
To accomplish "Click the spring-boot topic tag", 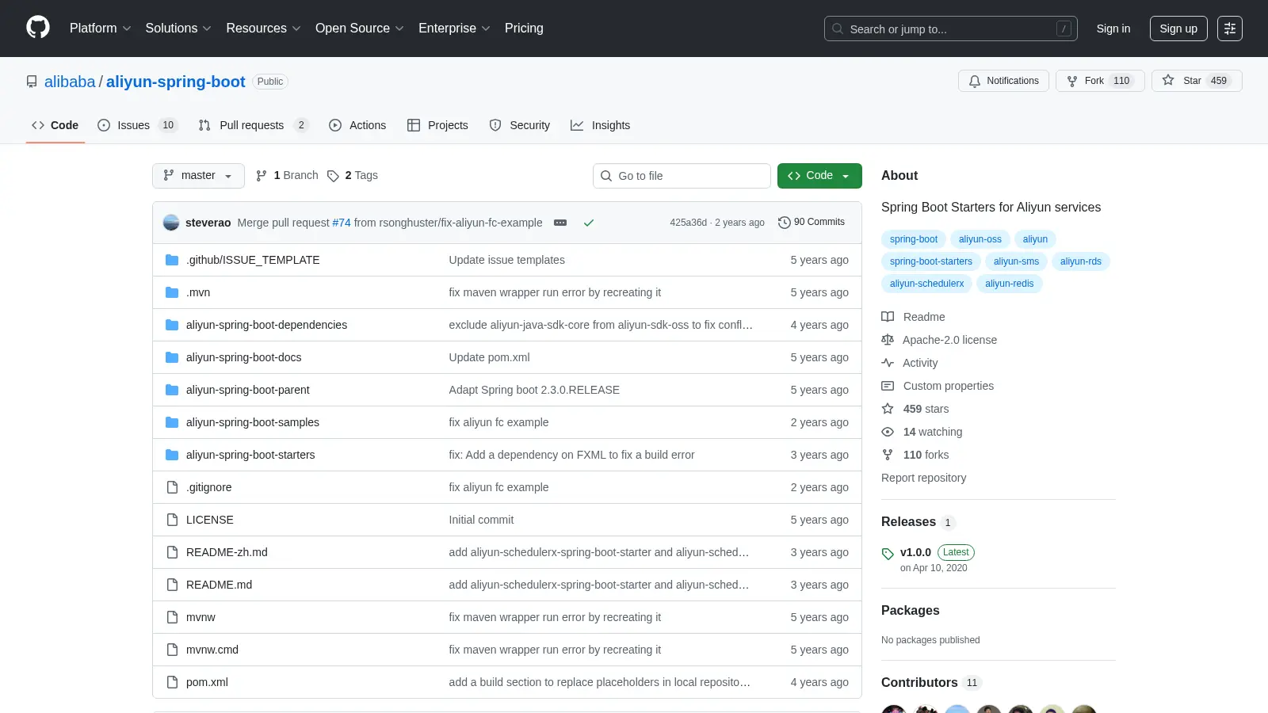I will click(x=913, y=239).
